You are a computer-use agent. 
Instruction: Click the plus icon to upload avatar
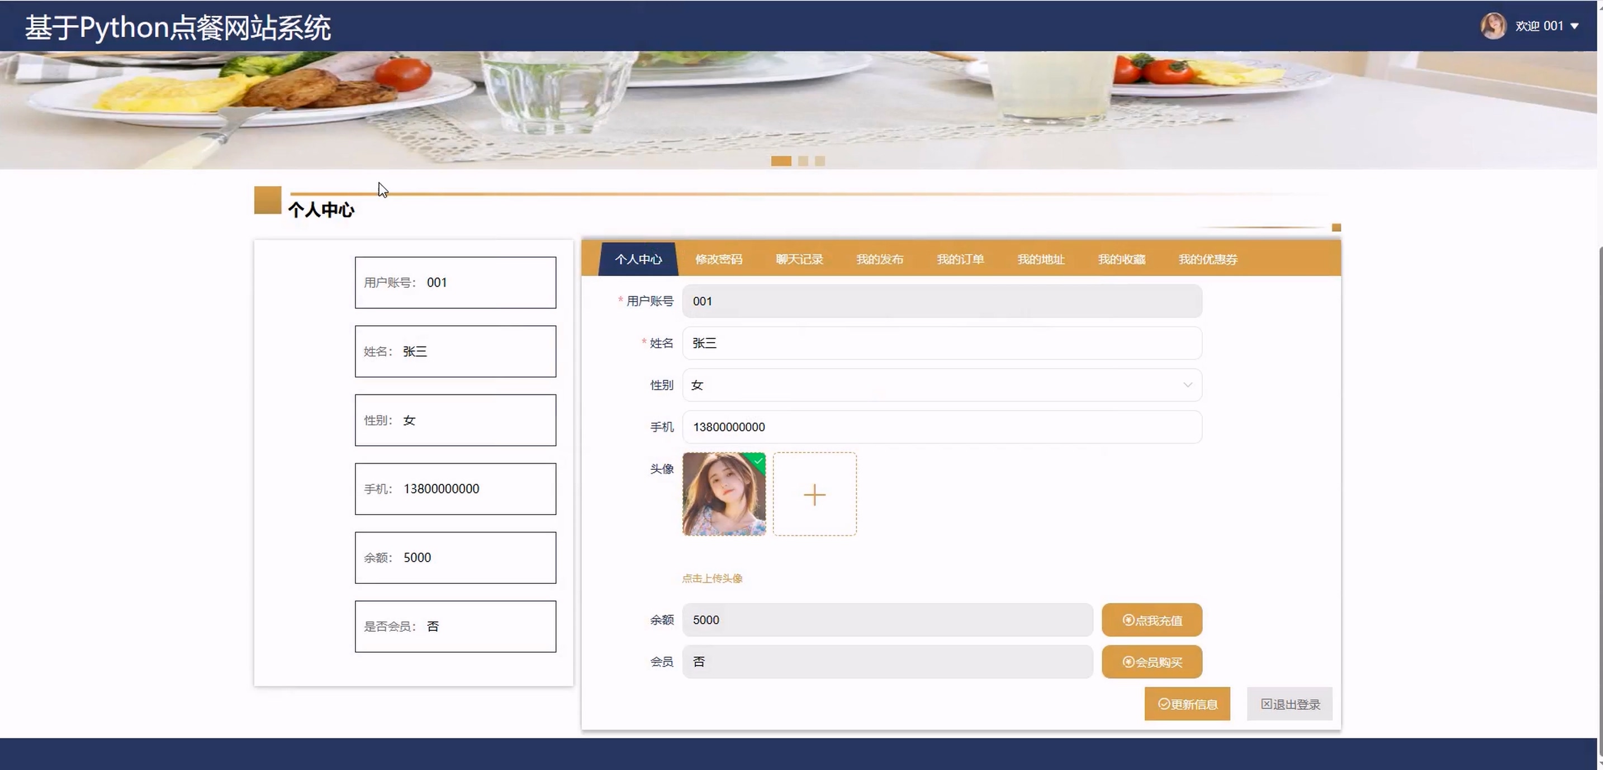pyautogui.click(x=814, y=495)
